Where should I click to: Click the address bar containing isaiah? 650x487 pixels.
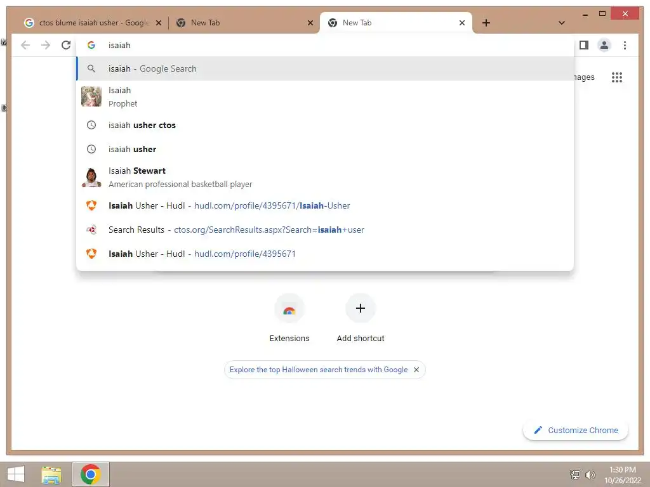325,45
